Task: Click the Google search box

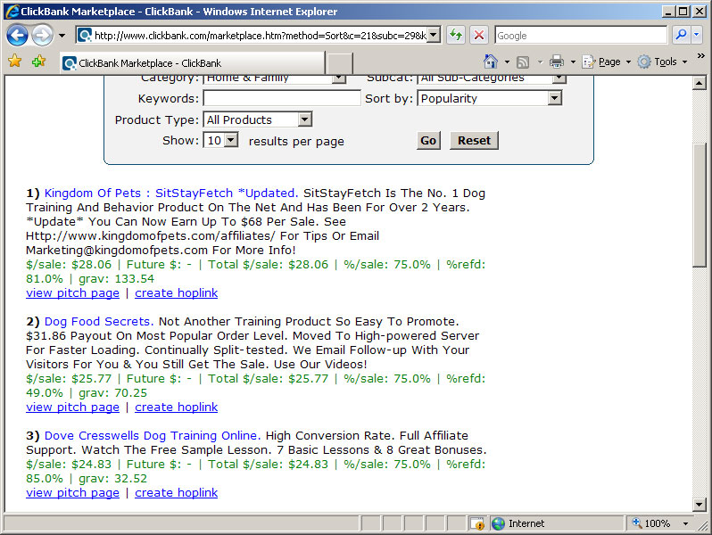Action: pos(580,36)
